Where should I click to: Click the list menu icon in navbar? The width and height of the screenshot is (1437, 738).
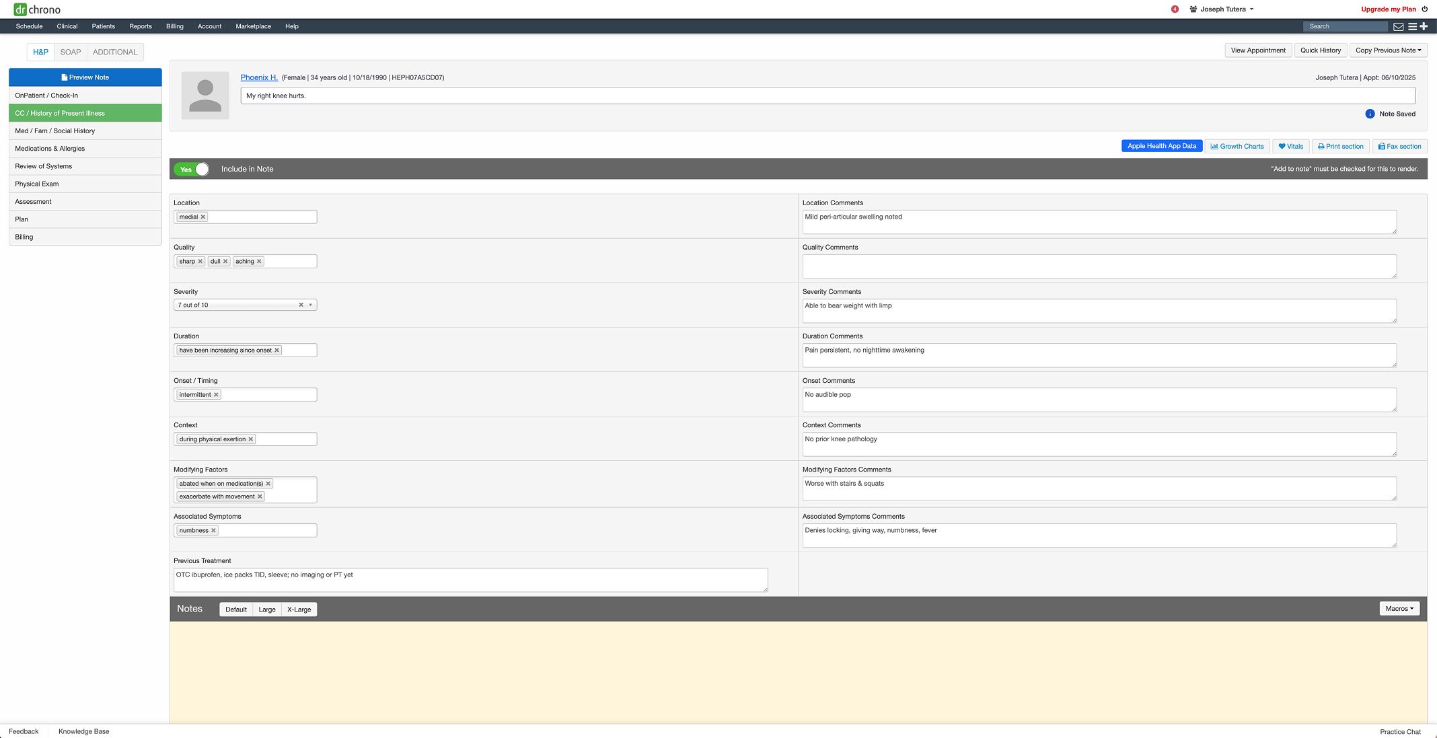tap(1412, 27)
